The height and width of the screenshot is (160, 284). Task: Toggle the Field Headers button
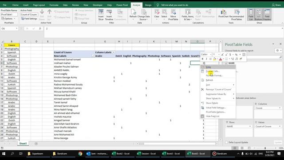tap(267, 15)
